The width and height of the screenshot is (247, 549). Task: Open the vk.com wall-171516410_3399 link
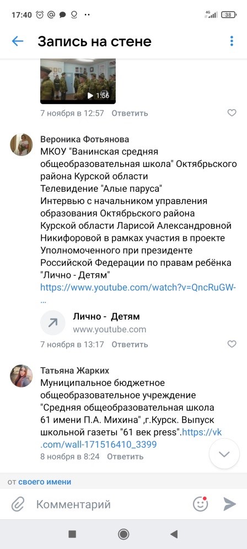point(131,438)
